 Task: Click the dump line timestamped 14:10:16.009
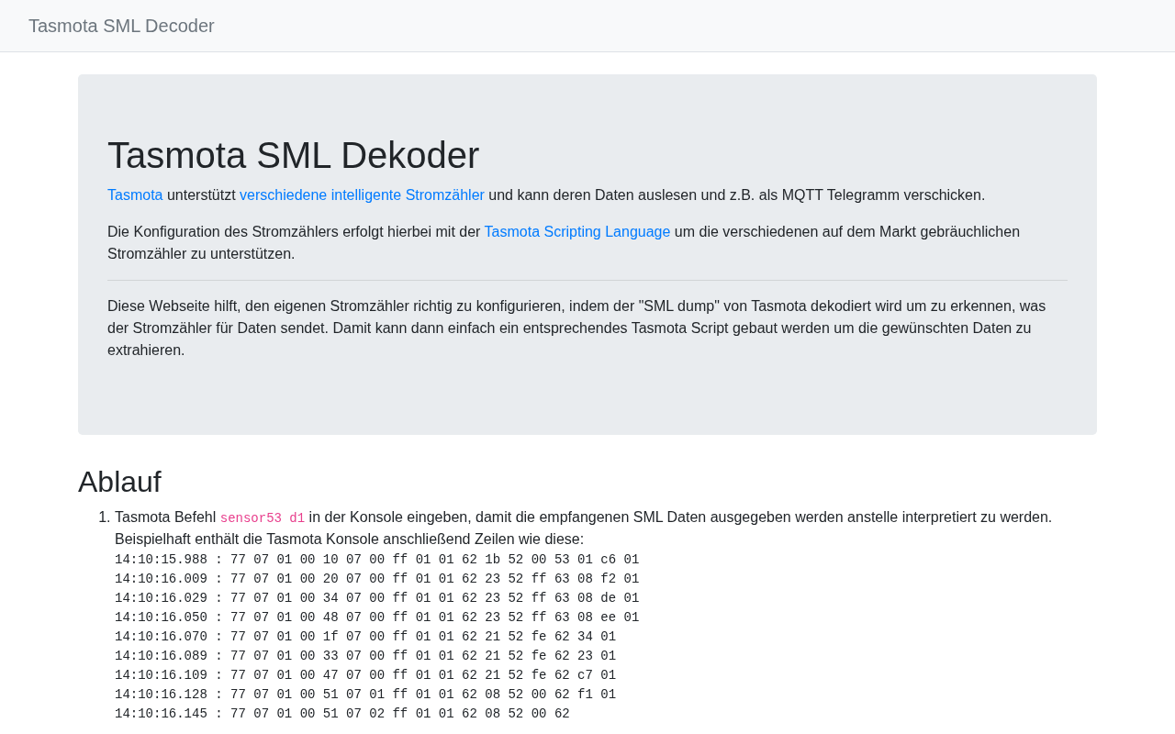[x=377, y=579]
